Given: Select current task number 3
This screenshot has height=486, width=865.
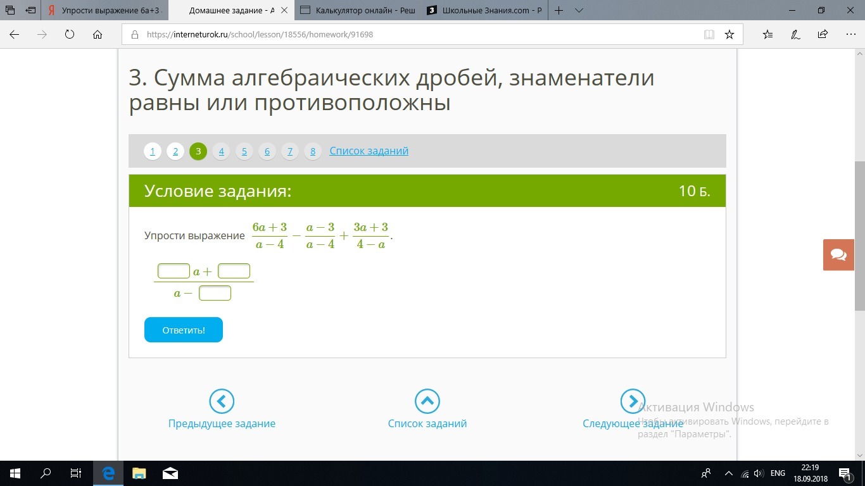Looking at the screenshot, I should click(198, 151).
